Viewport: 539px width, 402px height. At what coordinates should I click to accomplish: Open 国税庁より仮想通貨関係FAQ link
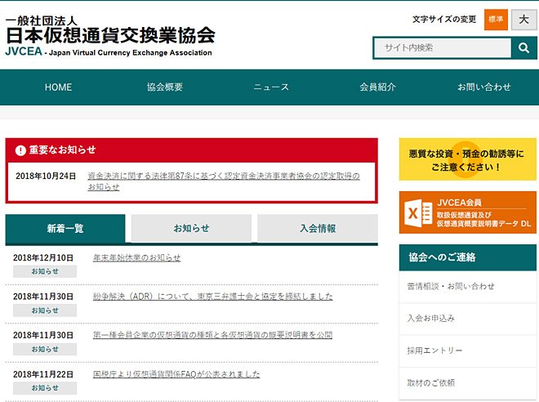point(176,374)
